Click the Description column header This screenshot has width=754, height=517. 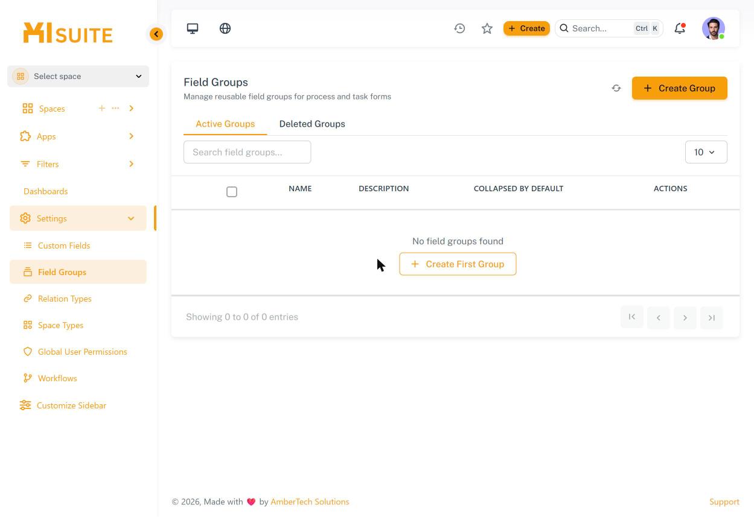pyautogui.click(x=384, y=189)
